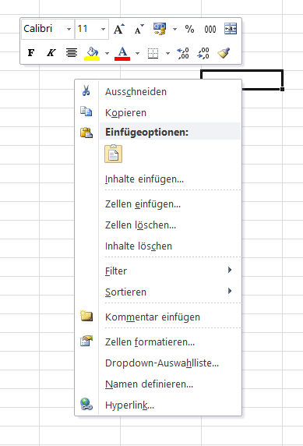Click the Increase Font Size icon

point(118,29)
